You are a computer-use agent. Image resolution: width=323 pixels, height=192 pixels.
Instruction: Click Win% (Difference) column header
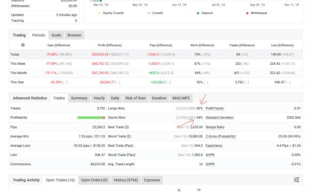click(202, 45)
